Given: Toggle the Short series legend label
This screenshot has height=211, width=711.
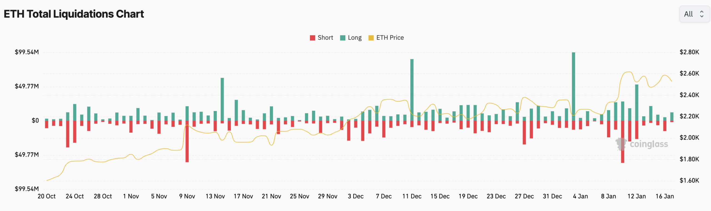Looking at the screenshot, I should 325,38.
